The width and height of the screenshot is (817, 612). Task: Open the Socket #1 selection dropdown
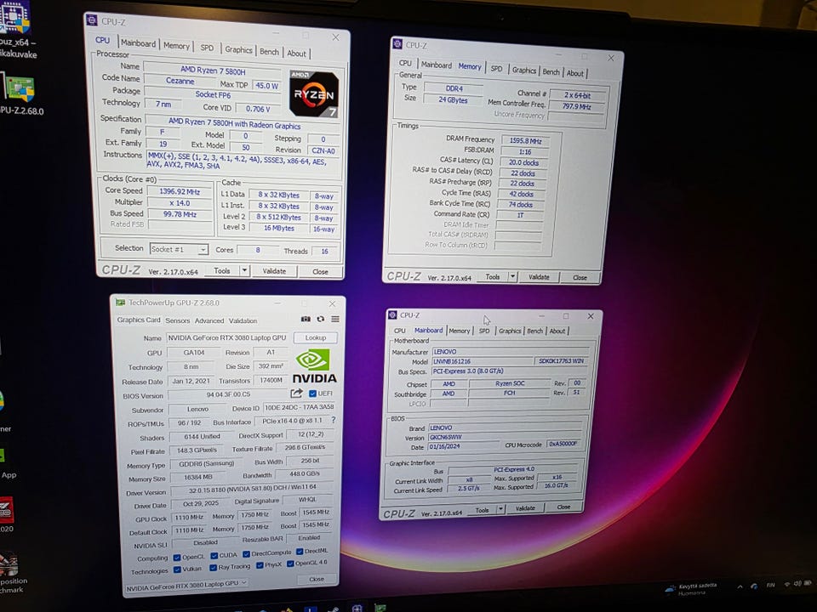click(x=180, y=249)
